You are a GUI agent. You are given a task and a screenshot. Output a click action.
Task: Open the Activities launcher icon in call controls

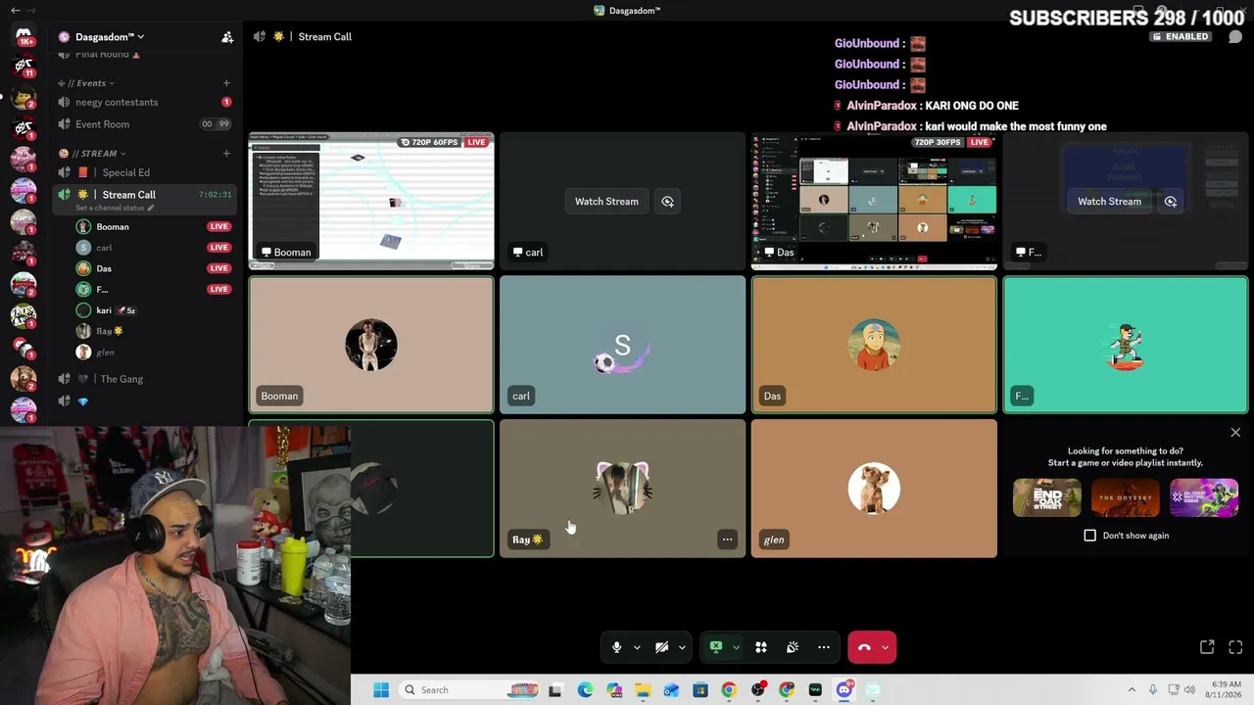click(x=760, y=647)
